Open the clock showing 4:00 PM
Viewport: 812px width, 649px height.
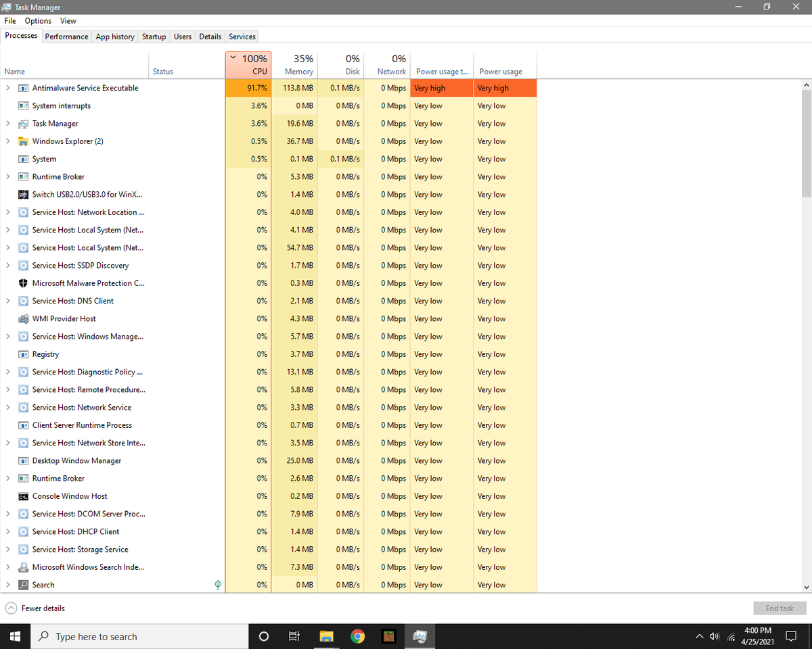(x=757, y=636)
